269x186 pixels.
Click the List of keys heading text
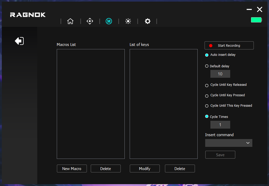pos(139,45)
